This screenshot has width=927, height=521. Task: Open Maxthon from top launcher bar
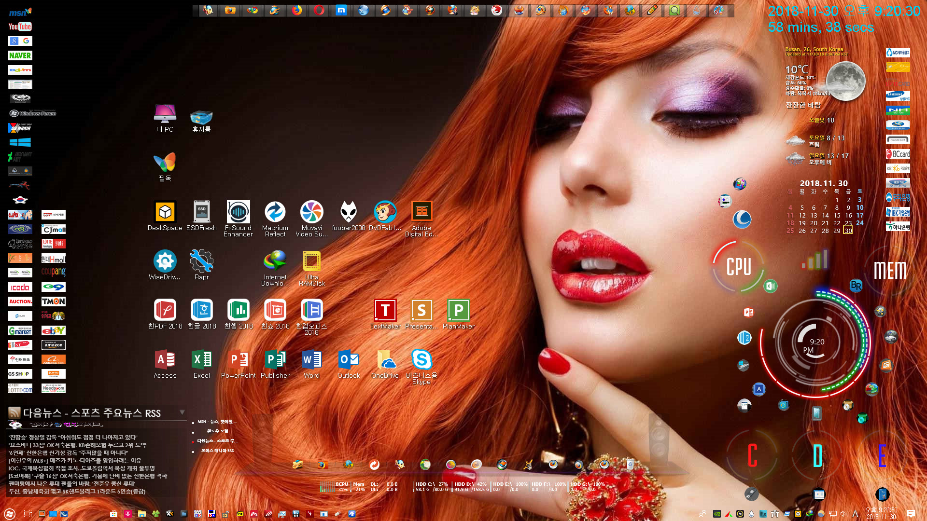341,10
